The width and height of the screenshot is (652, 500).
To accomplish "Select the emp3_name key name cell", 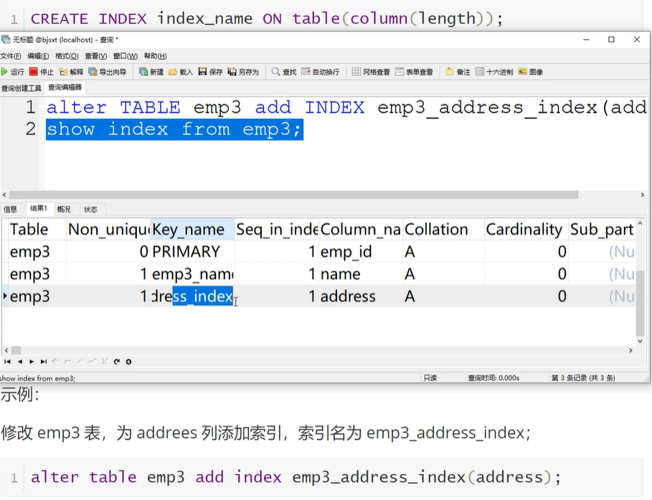I will 192,274.
